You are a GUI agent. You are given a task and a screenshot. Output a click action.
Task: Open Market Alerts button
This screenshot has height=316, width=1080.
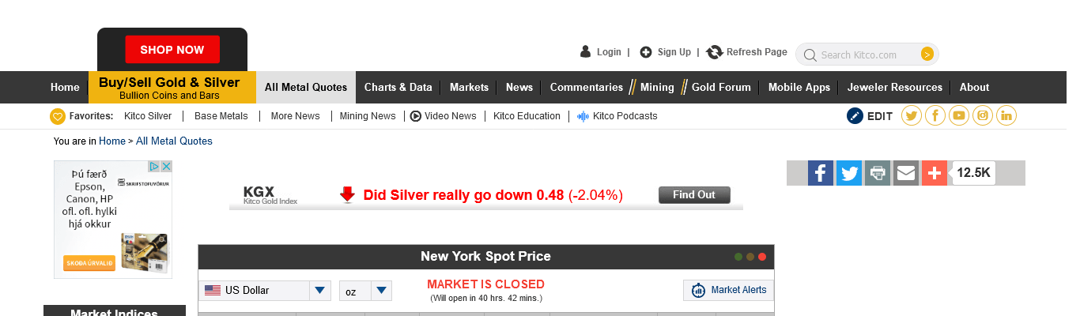coord(729,290)
